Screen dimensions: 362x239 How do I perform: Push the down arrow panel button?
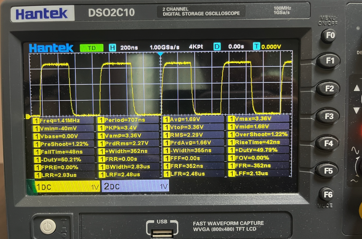tap(357, 110)
